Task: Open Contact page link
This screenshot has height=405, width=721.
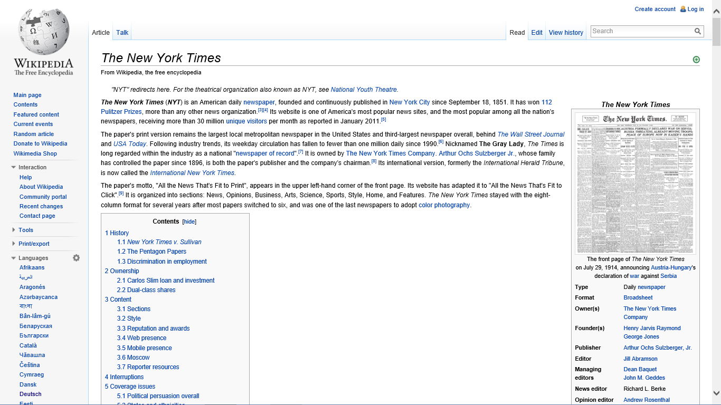Action: [x=37, y=216]
